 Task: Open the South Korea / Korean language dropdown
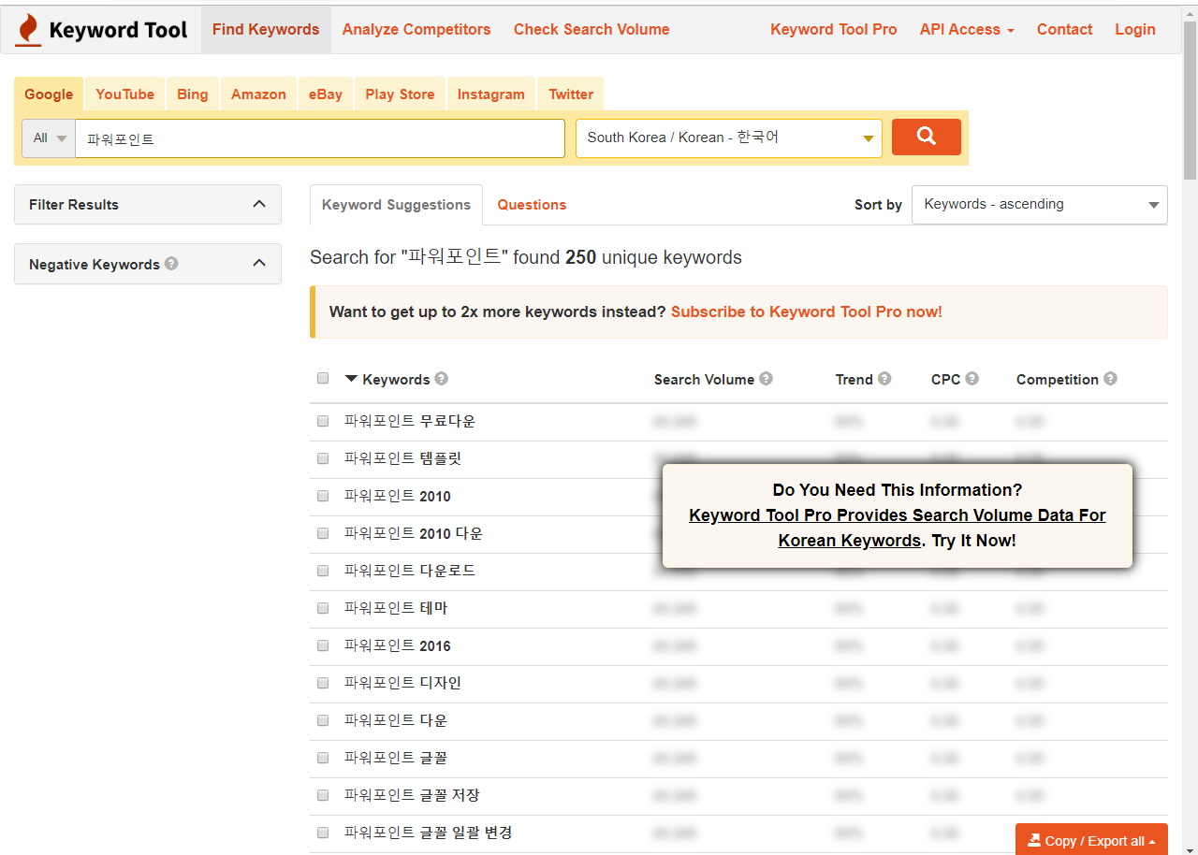[x=729, y=138]
